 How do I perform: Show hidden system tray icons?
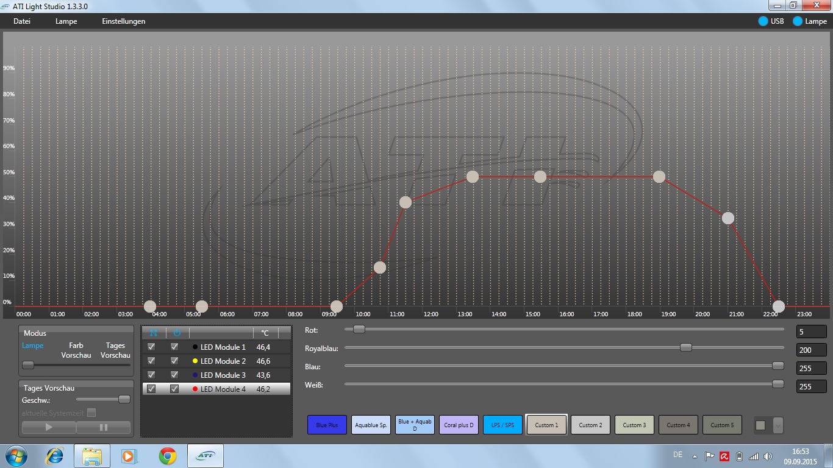tap(695, 456)
